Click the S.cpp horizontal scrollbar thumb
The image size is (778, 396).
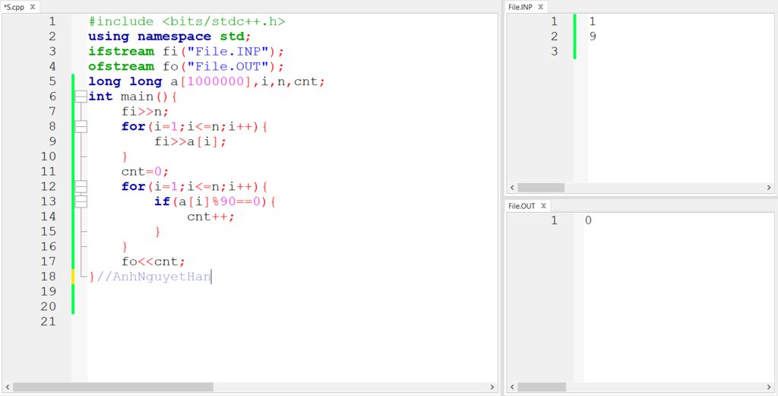point(114,387)
